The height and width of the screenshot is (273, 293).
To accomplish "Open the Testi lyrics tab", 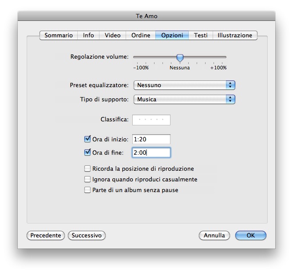I will coord(201,36).
